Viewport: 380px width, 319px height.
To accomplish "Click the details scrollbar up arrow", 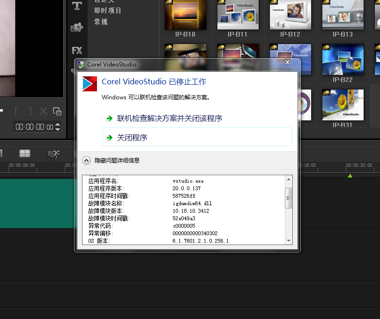I will click(x=288, y=179).
